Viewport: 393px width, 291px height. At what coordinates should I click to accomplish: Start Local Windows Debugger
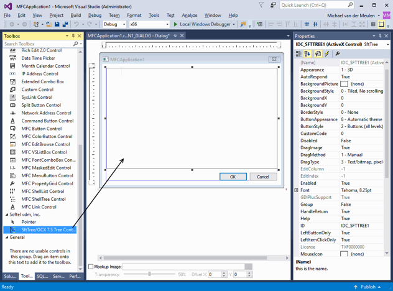click(x=202, y=24)
